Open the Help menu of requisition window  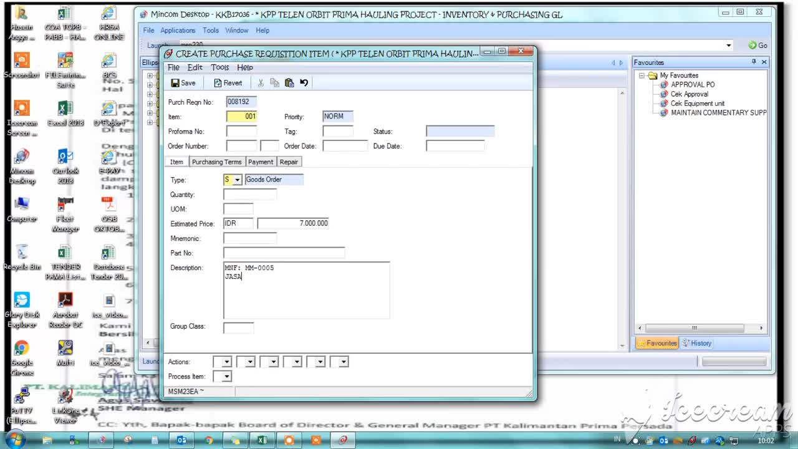tap(245, 67)
